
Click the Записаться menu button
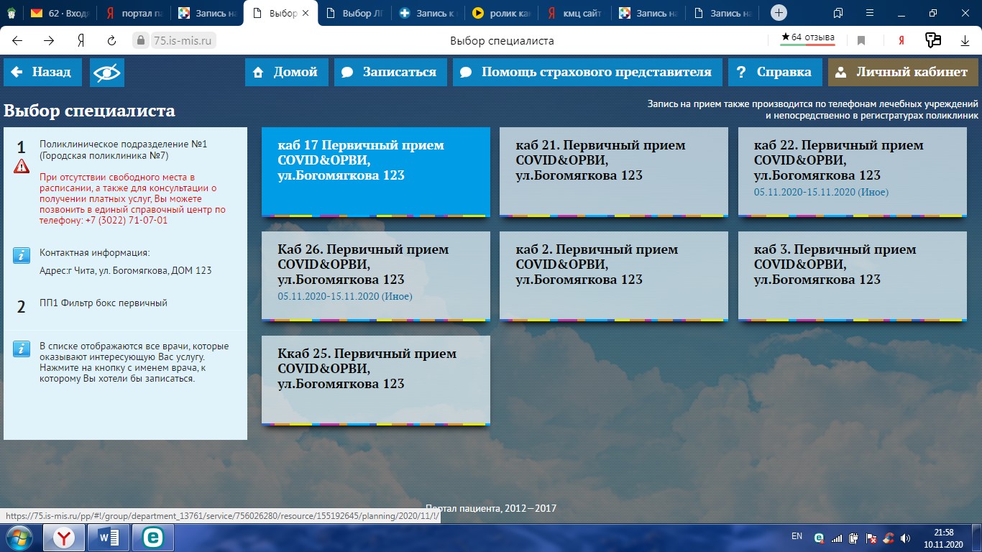(390, 73)
